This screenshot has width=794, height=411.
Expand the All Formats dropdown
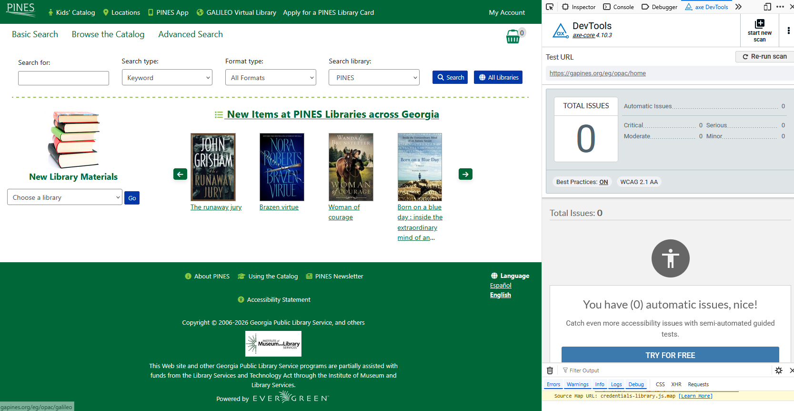coord(271,78)
